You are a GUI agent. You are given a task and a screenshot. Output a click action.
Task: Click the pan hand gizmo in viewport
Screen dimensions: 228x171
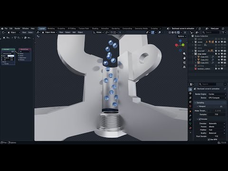[x=184, y=58]
